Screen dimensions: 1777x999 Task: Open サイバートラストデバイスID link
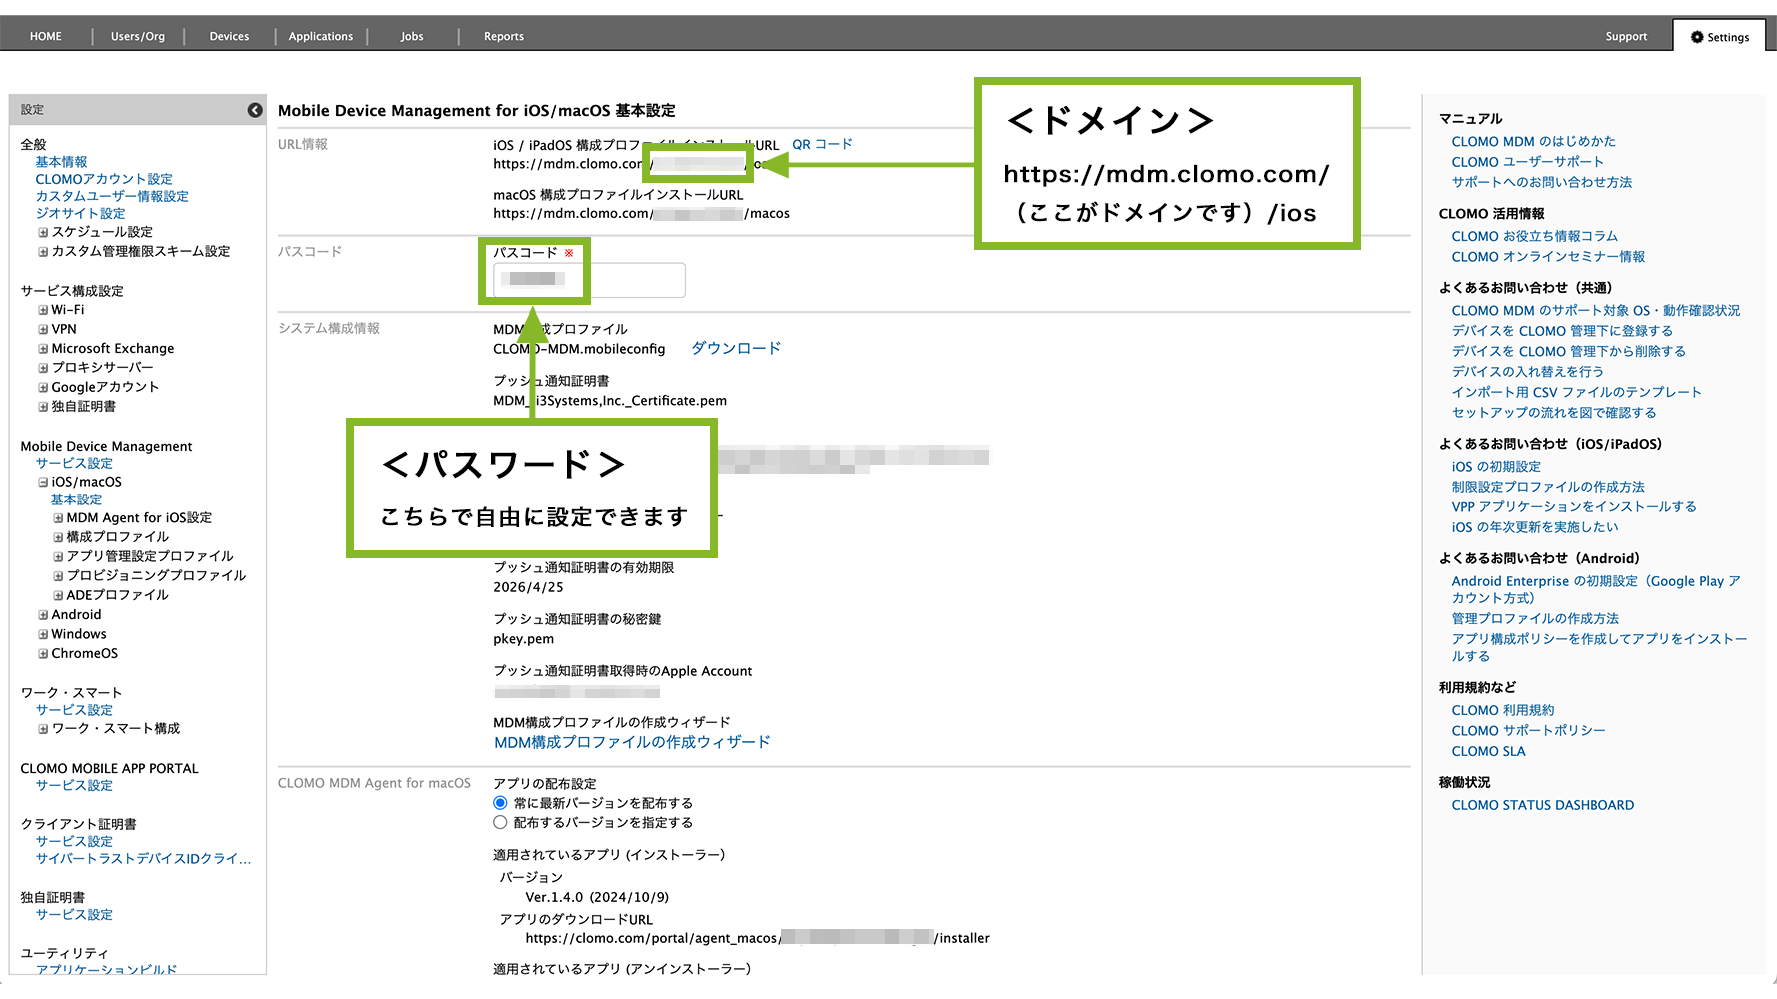tap(143, 859)
